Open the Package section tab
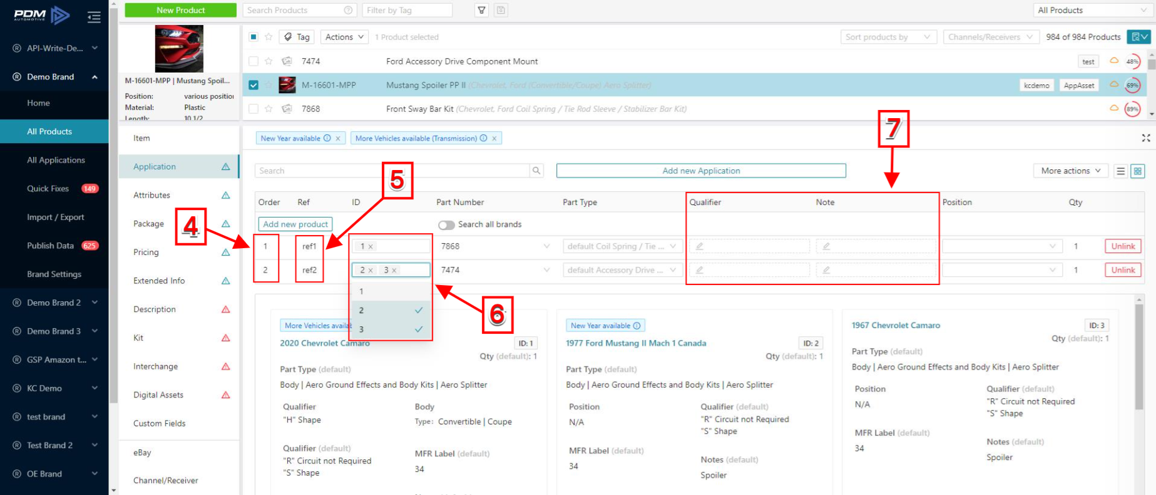1156x495 pixels. [x=178, y=224]
